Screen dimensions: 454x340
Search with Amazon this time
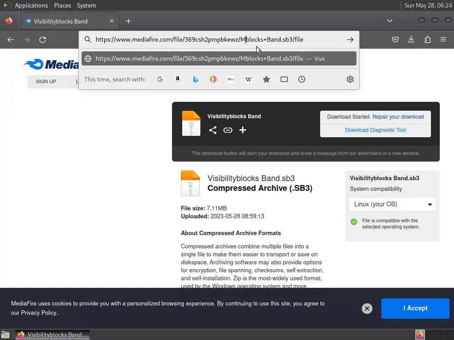coord(178,79)
